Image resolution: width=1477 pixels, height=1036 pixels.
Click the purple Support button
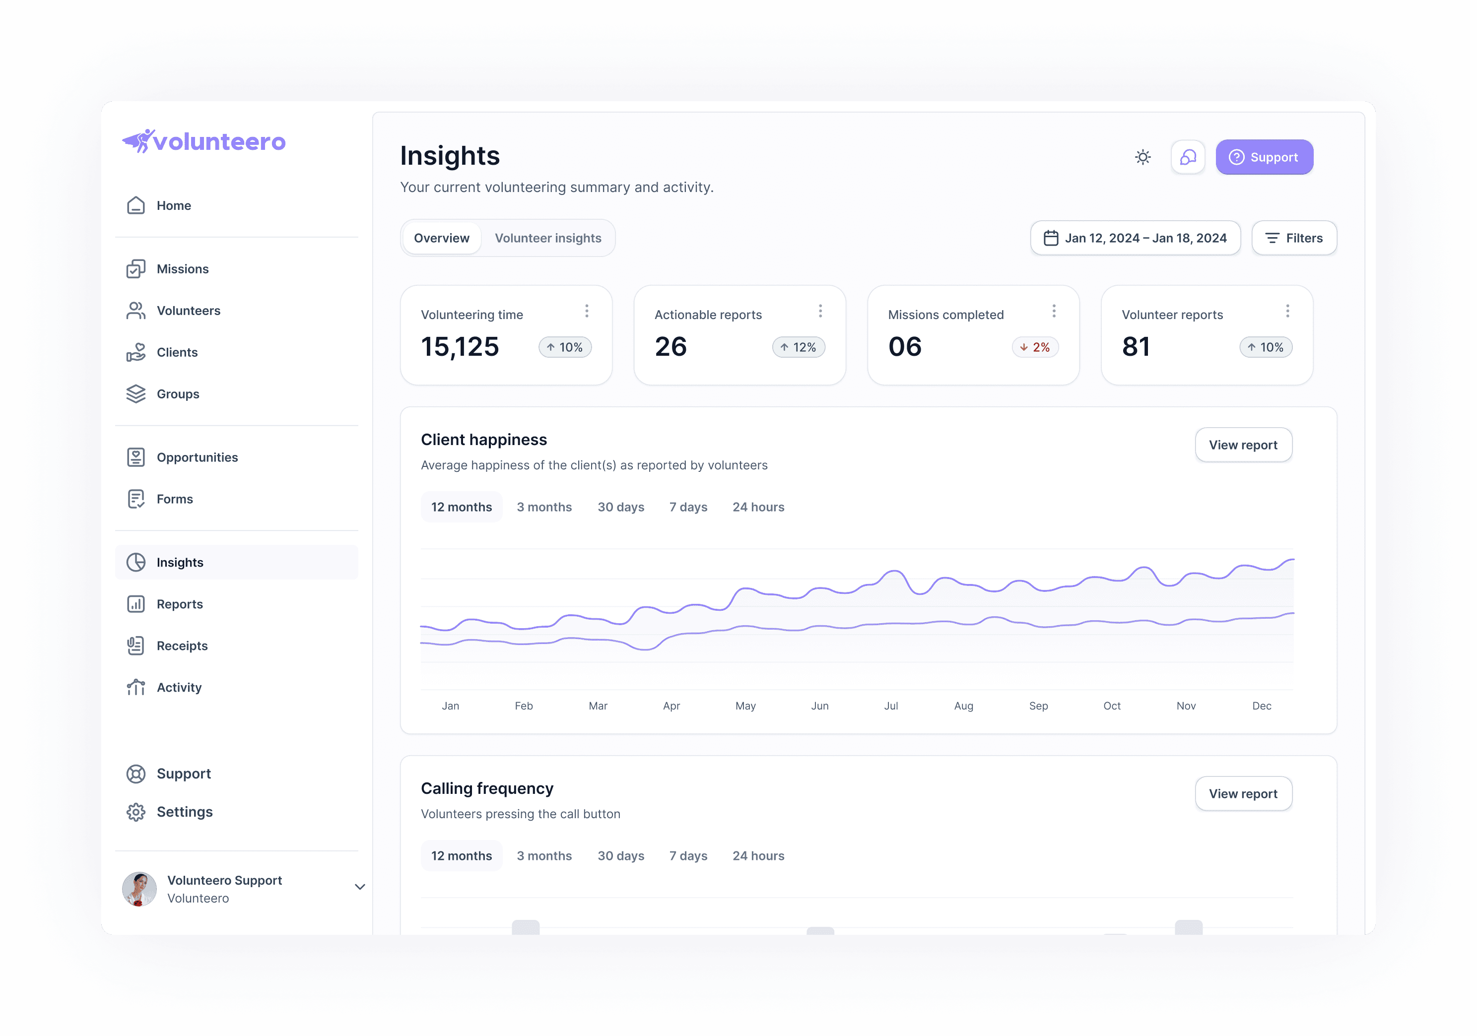[x=1264, y=157]
